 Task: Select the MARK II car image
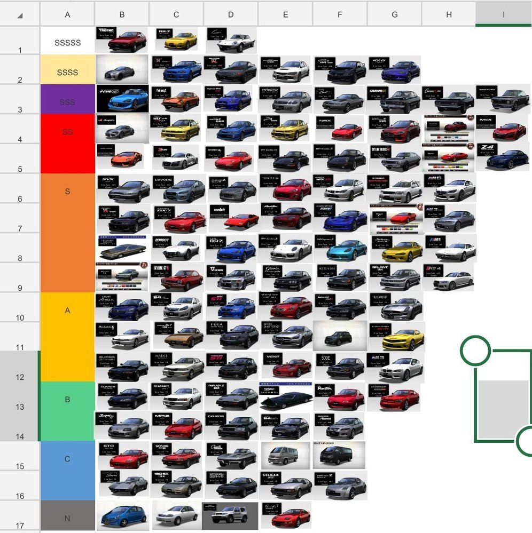tap(178, 366)
